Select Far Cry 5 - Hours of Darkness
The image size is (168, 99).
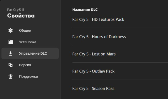click(x=120, y=37)
